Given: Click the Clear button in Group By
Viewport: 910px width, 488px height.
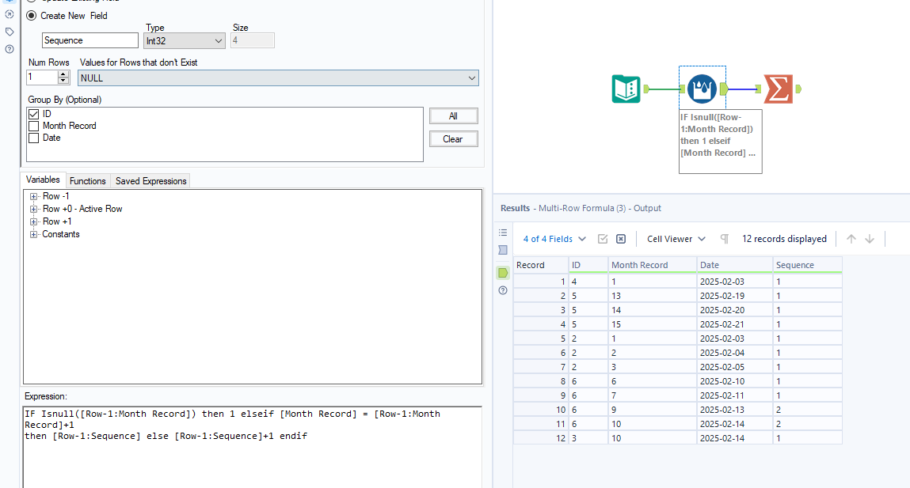Looking at the screenshot, I should (453, 138).
